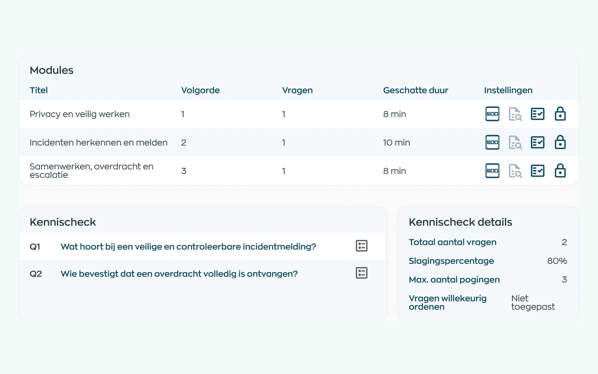
Task: Open question 'Wat hoort bij een veilige en controleerbare incidentmelding?'
Action: point(188,246)
